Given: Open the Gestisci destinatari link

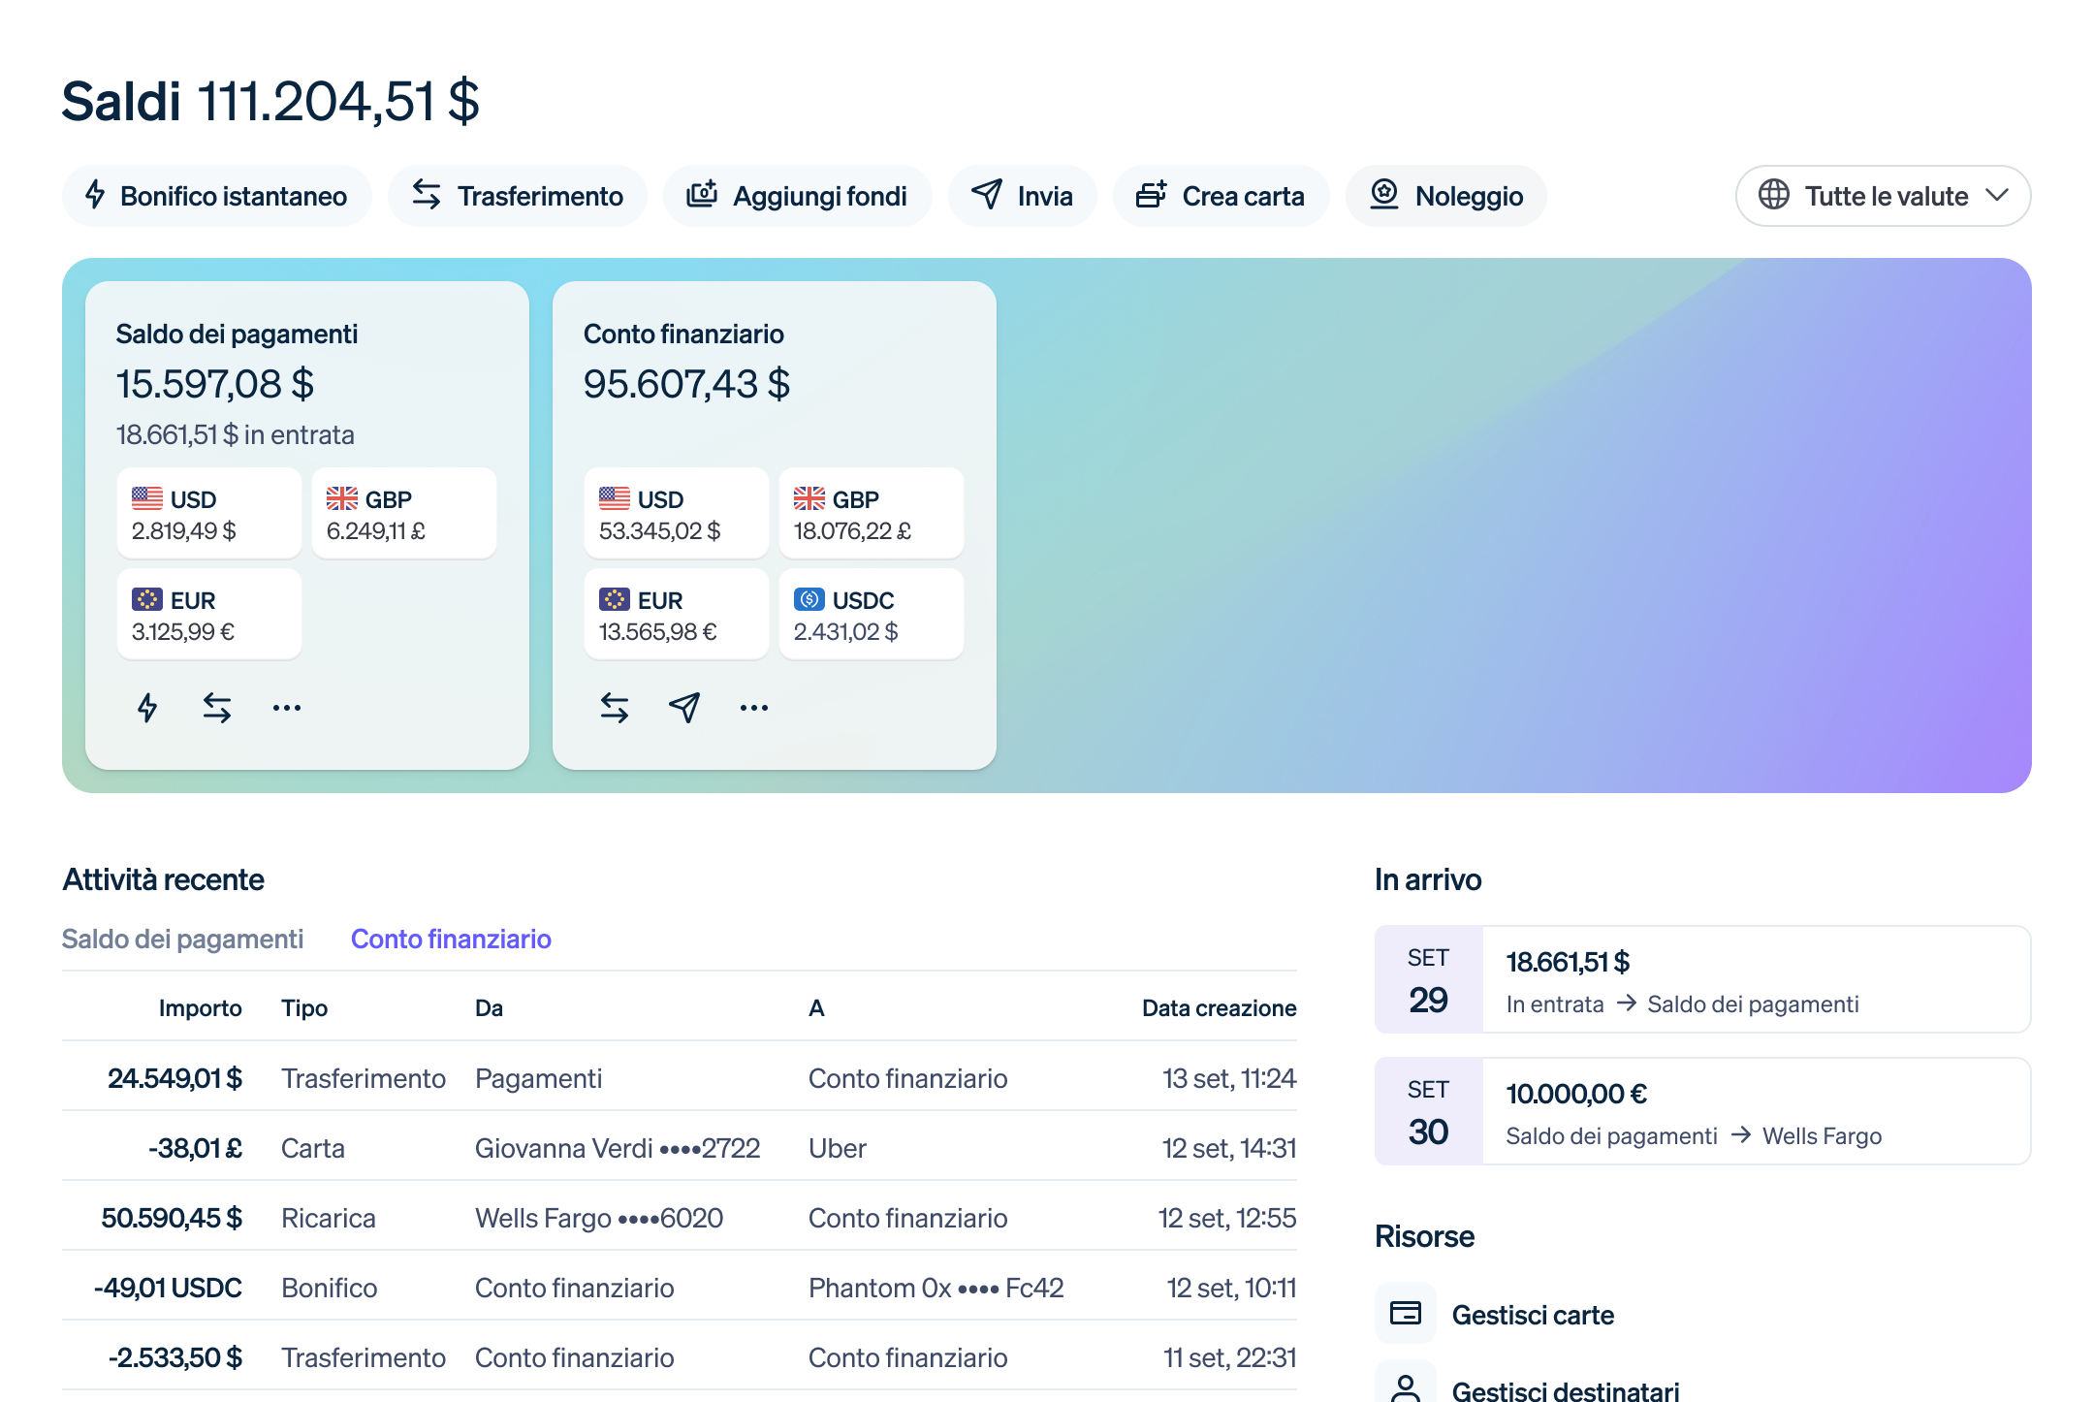Looking at the screenshot, I should point(1565,1390).
